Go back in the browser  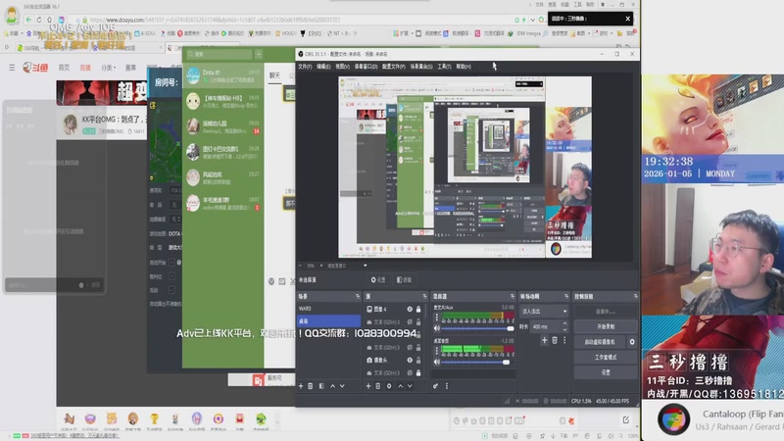(x=28, y=20)
